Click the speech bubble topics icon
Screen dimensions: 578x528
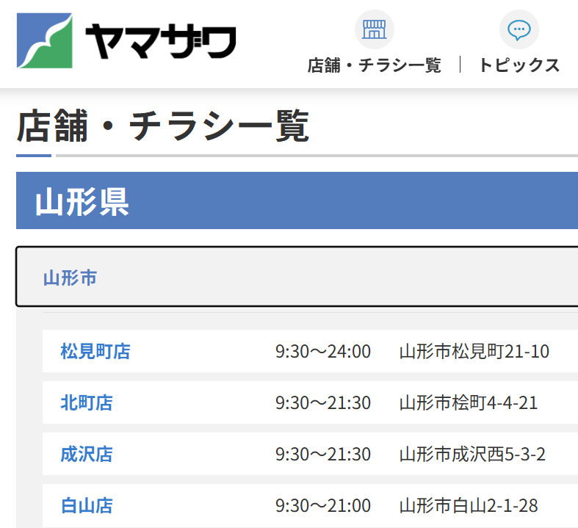tap(519, 30)
